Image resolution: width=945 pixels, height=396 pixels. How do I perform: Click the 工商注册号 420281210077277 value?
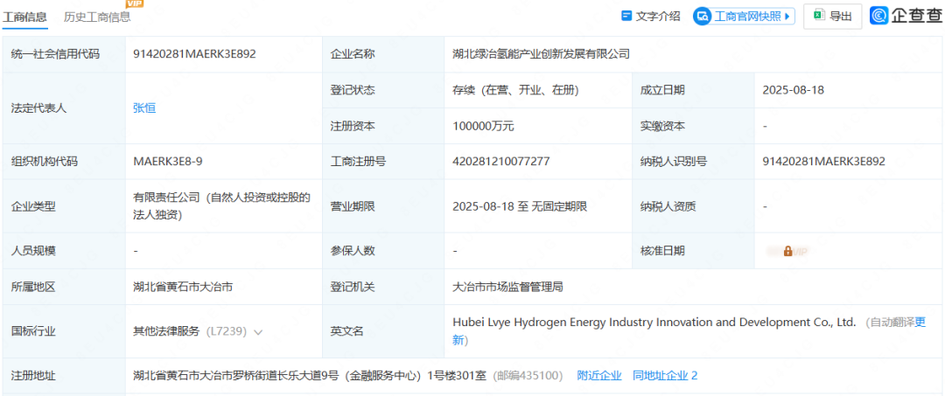tap(501, 161)
